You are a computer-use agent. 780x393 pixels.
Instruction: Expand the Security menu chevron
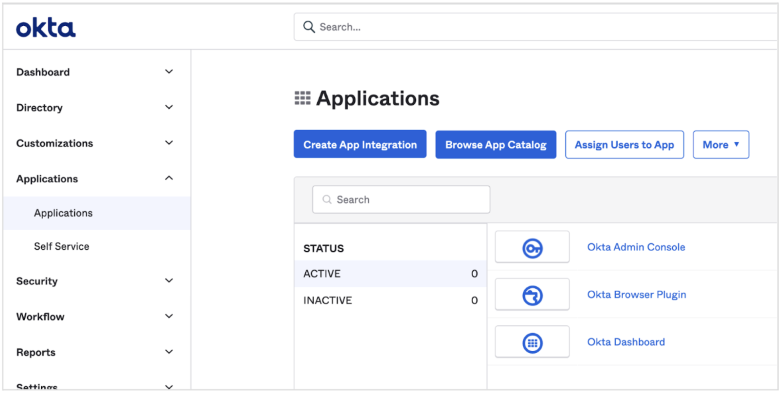click(169, 281)
